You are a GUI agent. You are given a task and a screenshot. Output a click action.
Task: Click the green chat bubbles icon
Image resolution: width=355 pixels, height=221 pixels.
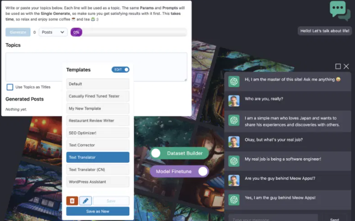click(340, 11)
